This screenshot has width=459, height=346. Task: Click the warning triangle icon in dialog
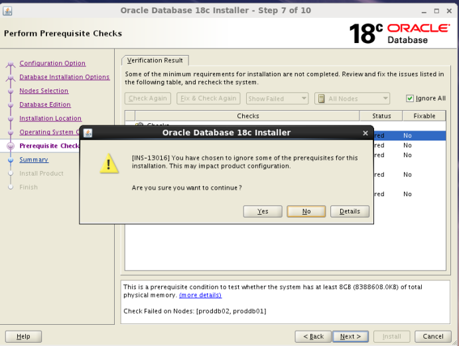tap(109, 164)
